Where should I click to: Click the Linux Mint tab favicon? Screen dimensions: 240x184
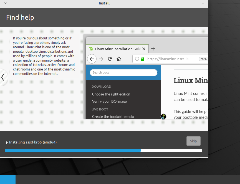coord(91,49)
